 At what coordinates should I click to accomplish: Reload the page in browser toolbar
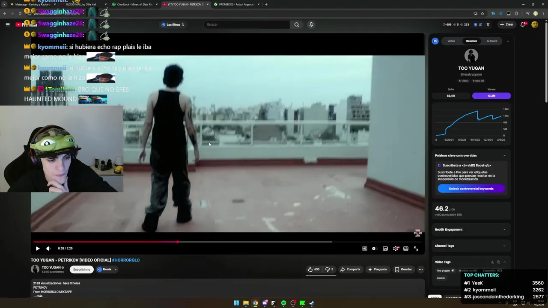tap(20, 13)
